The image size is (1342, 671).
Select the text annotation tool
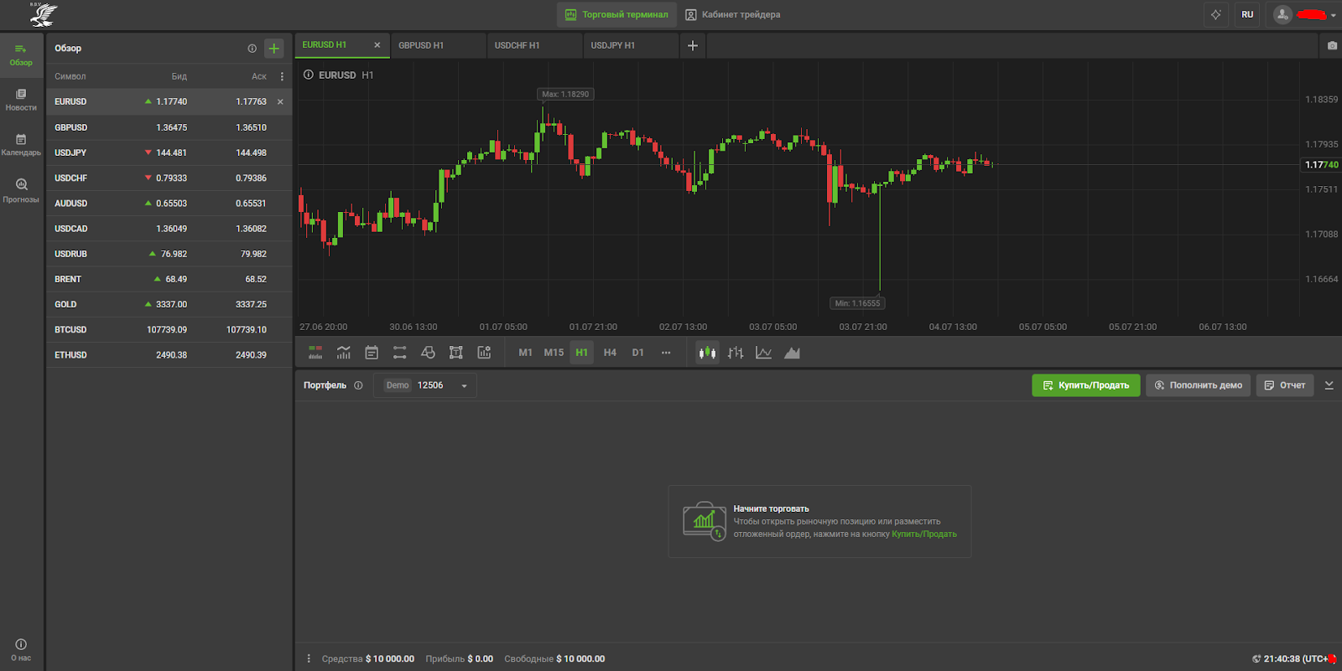(x=456, y=353)
